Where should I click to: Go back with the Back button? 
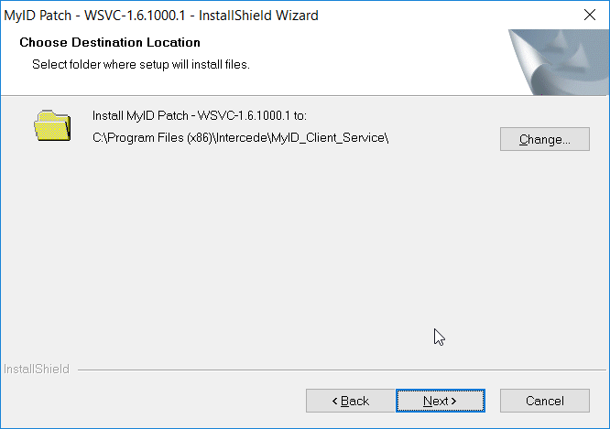point(349,401)
